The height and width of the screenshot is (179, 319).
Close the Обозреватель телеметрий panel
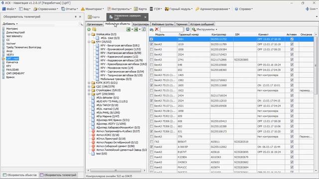click(x=80, y=17)
